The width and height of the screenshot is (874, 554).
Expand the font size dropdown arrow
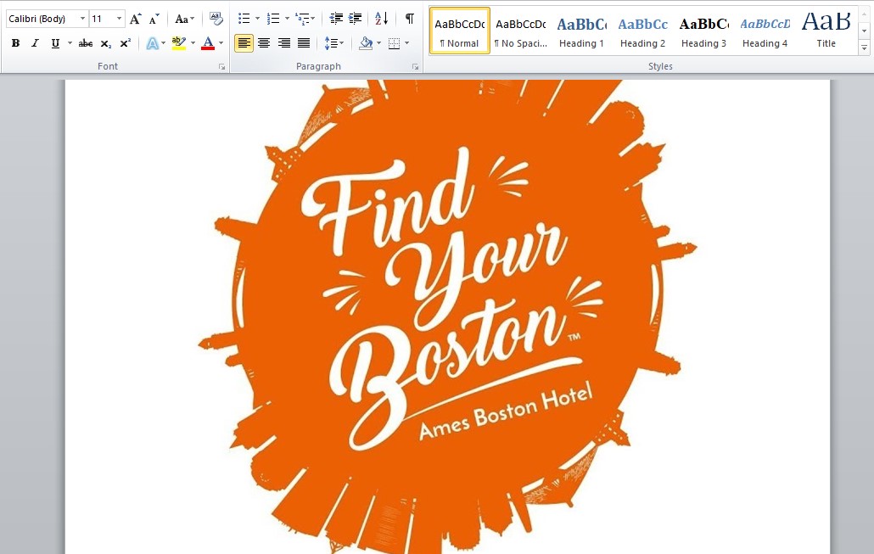(x=119, y=19)
